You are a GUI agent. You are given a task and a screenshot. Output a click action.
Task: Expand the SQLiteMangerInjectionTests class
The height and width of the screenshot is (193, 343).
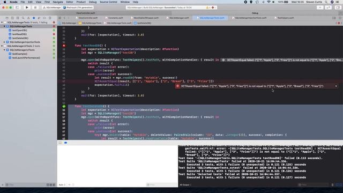(4, 42)
